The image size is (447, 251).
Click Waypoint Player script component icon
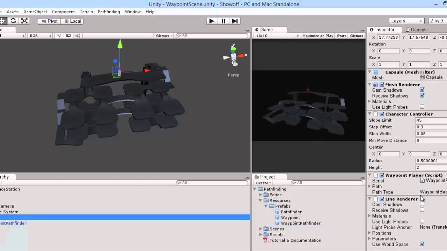pos(376,175)
